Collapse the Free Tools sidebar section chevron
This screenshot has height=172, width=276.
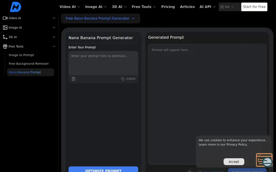(54, 46)
